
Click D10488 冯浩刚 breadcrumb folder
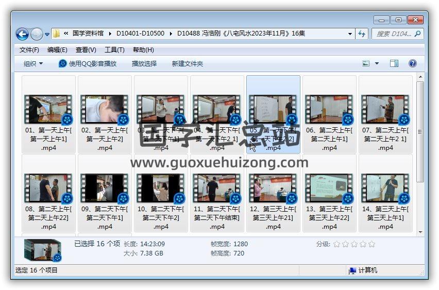pyautogui.click(x=241, y=33)
